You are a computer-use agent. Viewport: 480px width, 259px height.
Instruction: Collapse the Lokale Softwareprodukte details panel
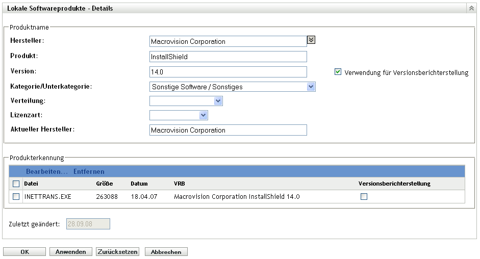pos(470,9)
